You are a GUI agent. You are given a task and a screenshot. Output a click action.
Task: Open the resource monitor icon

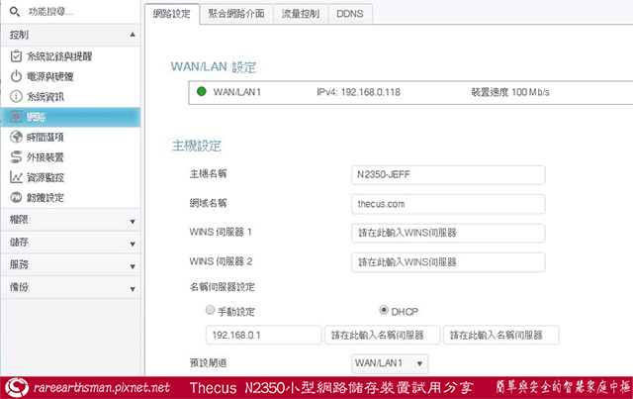[x=16, y=177]
